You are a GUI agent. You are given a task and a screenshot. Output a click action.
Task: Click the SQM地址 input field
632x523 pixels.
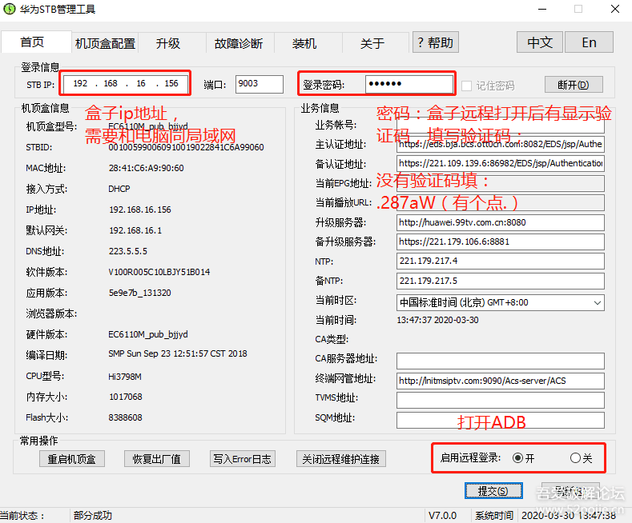[500, 420]
